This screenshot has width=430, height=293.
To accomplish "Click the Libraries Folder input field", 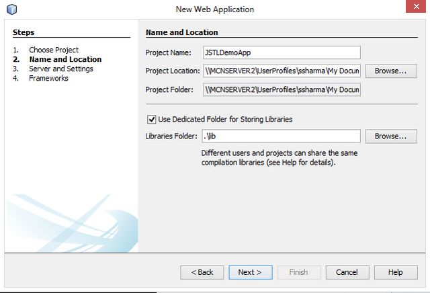I will coord(282,136).
